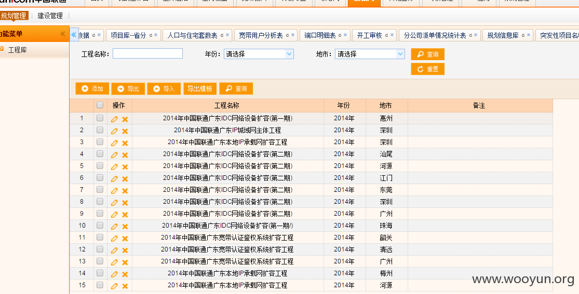Close the 宽带用户分析表 tab
The width and height of the screenshot is (579, 294).
pyautogui.click(x=293, y=35)
